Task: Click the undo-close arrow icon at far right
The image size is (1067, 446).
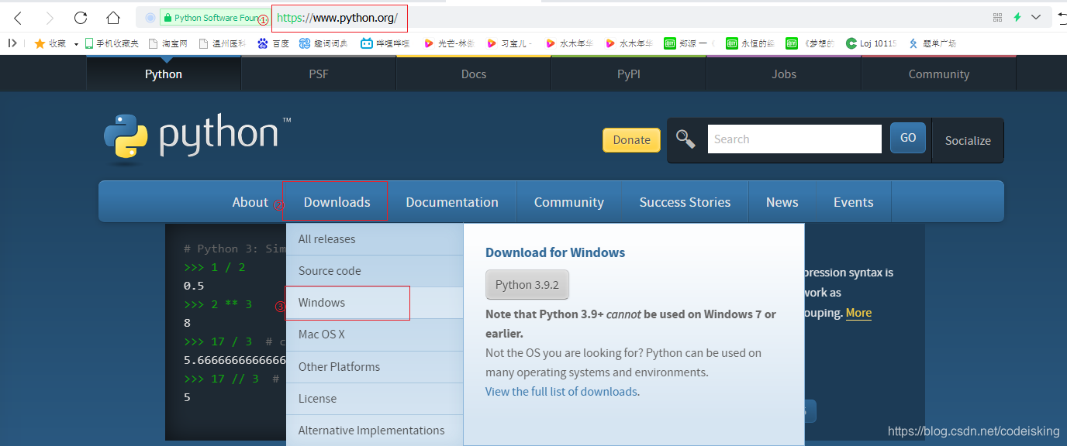Action: coord(1062,17)
